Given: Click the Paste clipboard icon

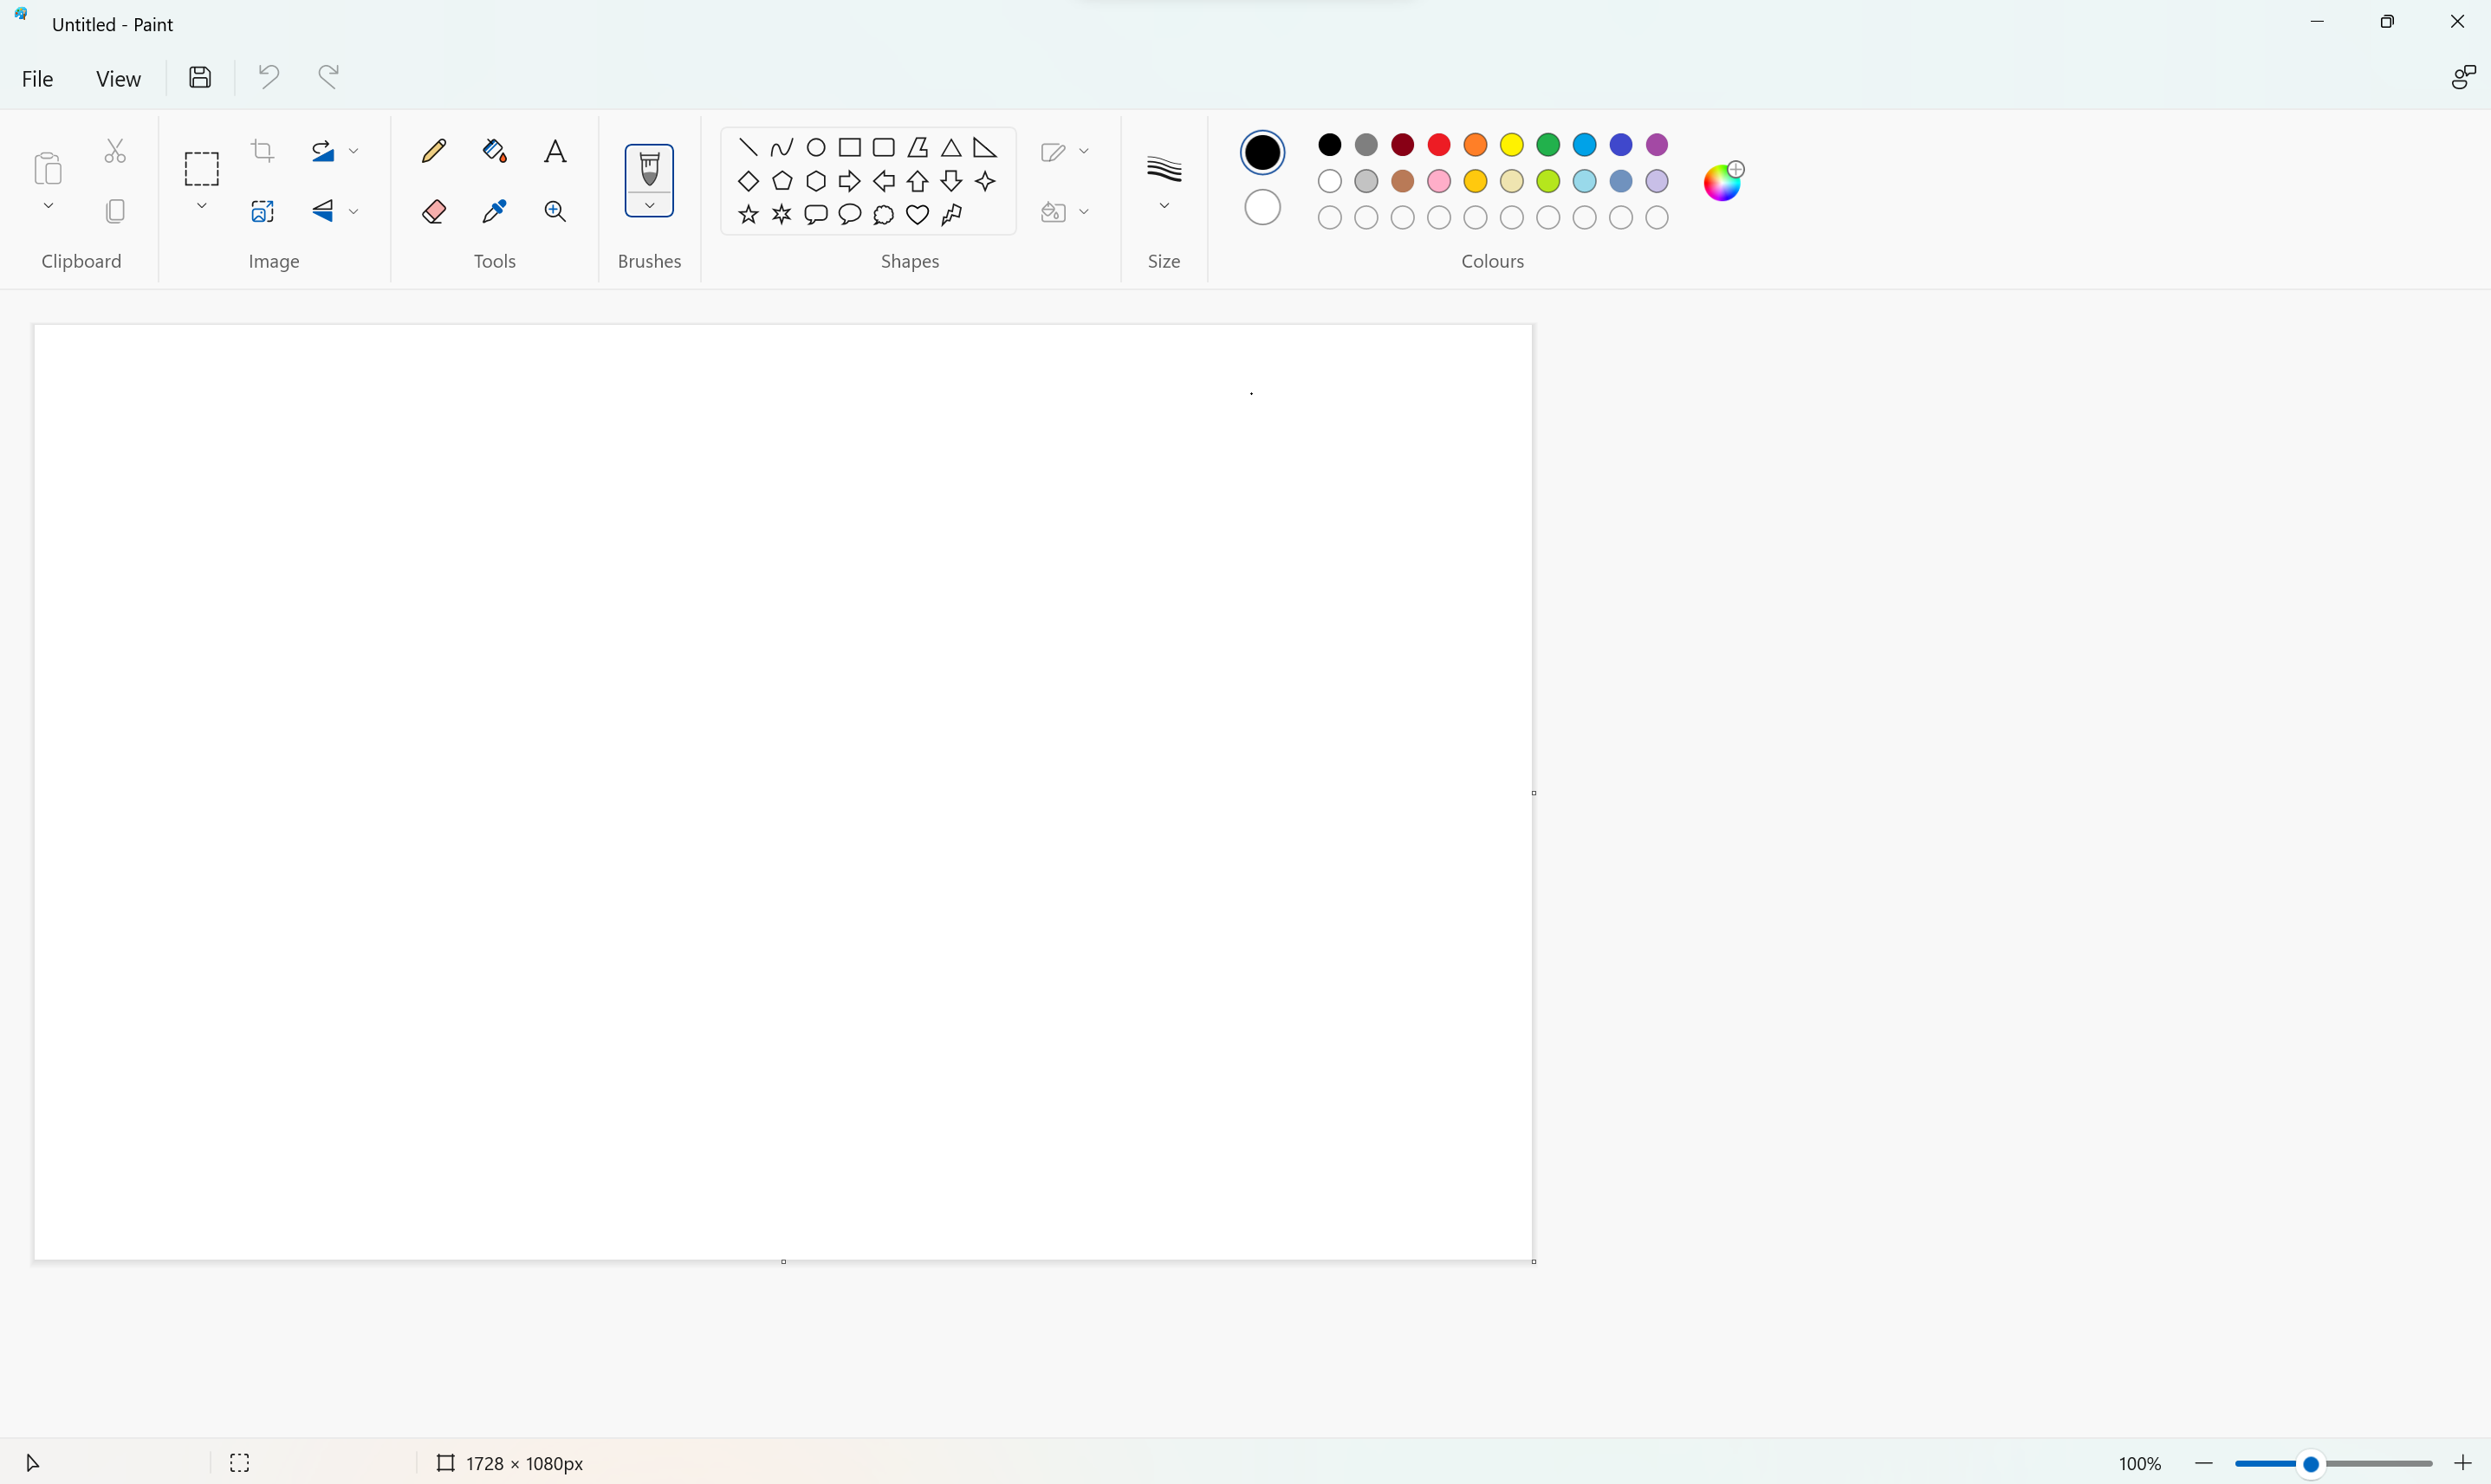Looking at the screenshot, I should click(48, 168).
